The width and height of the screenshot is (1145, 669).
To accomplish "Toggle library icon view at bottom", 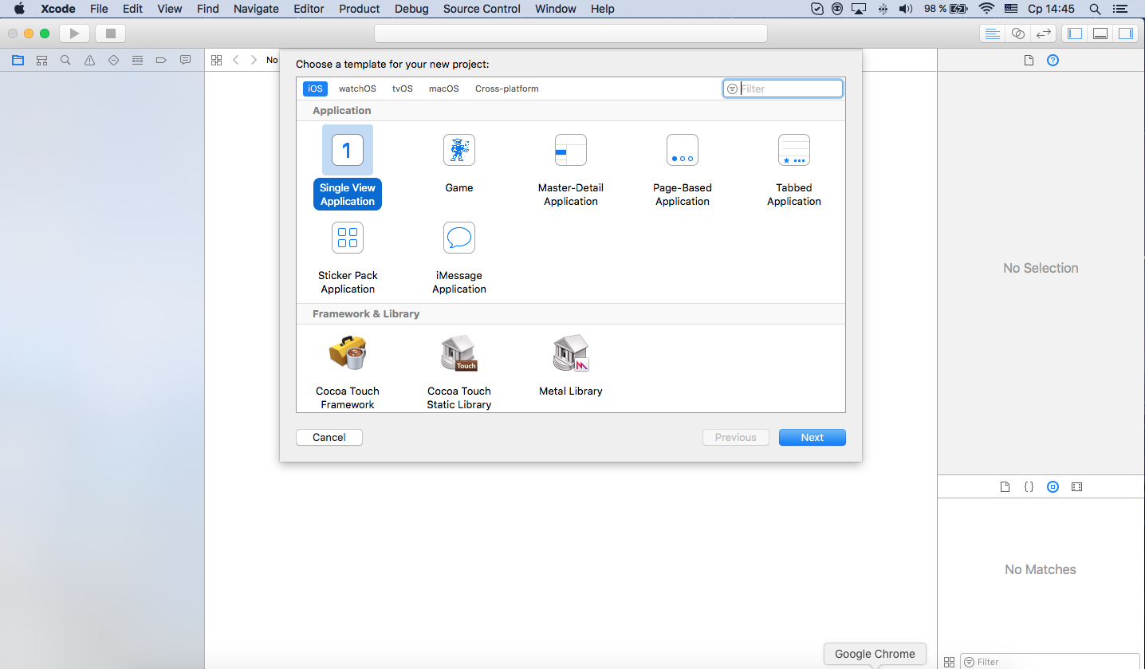I will click(949, 662).
